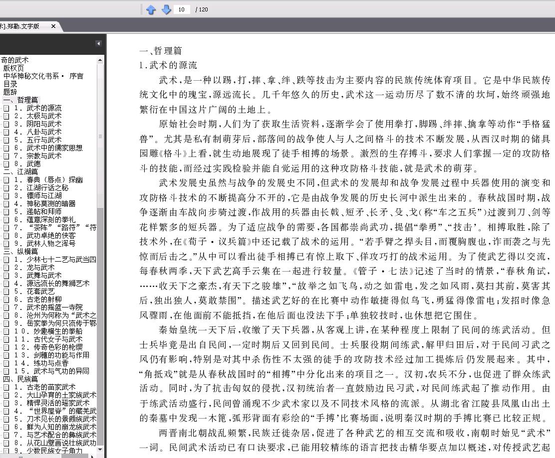This screenshot has height=458, width=555.
Task: Select the 三、纵横篇 section bookmark
Action: (x=20, y=252)
